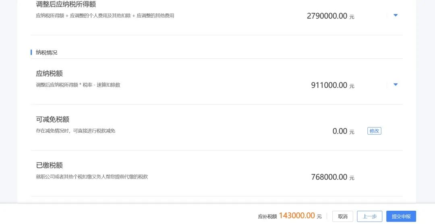Click the 768000.00 元 paid amount
Image resolution: width=435 pixels, height=224 pixels.
coord(333,177)
